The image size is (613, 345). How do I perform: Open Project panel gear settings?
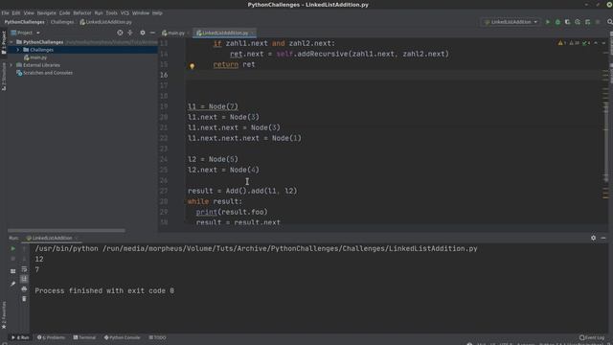point(143,33)
